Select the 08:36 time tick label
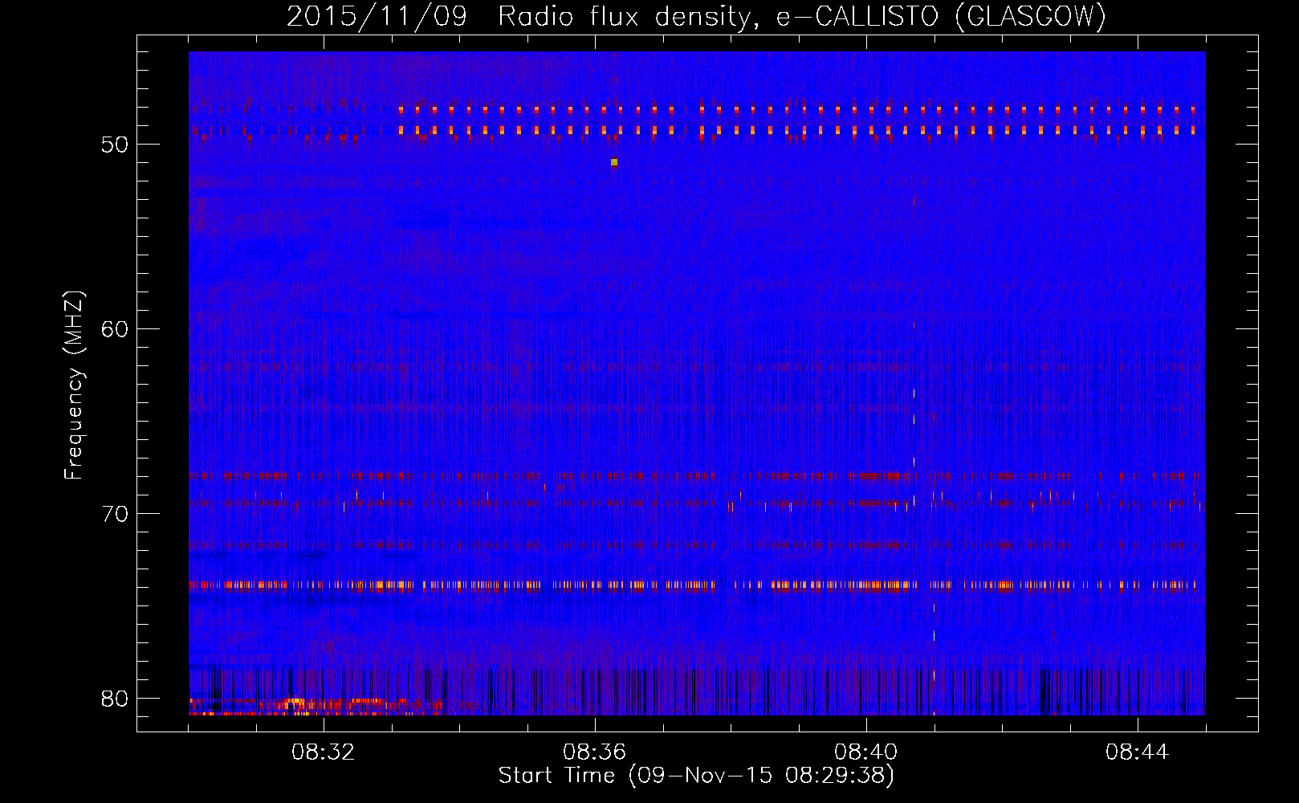 pos(595,752)
